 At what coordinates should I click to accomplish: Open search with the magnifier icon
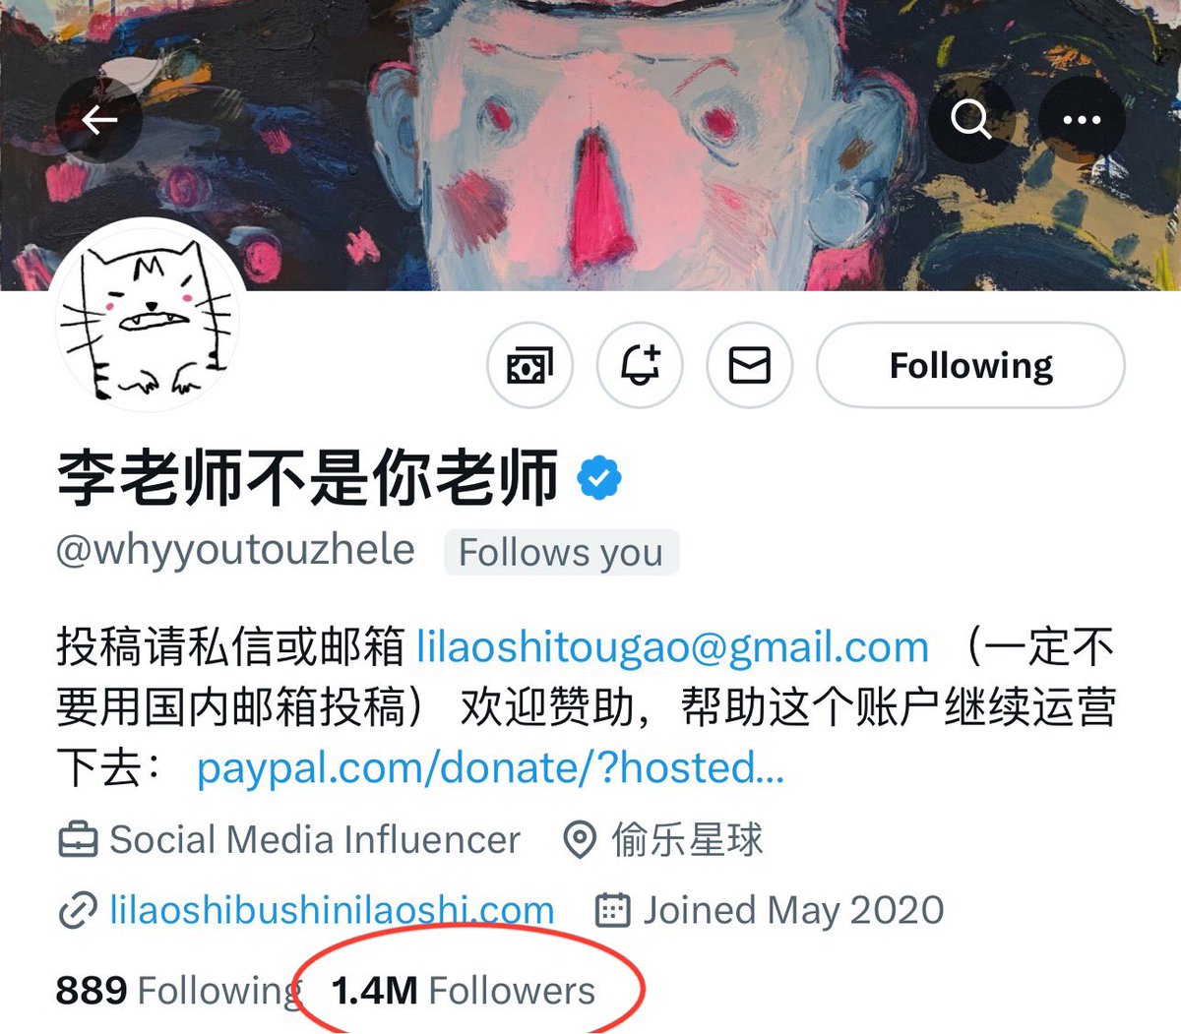click(971, 120)
